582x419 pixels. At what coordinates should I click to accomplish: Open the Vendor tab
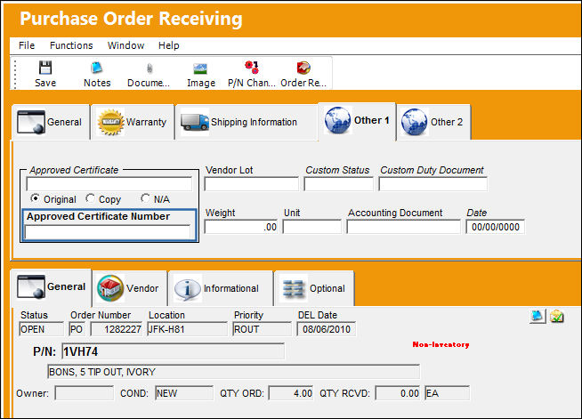pyautogui.click(x=130, y=288)
